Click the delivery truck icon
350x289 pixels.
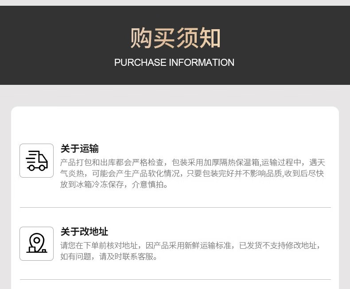pyautogui.click(x=37, y=160)
